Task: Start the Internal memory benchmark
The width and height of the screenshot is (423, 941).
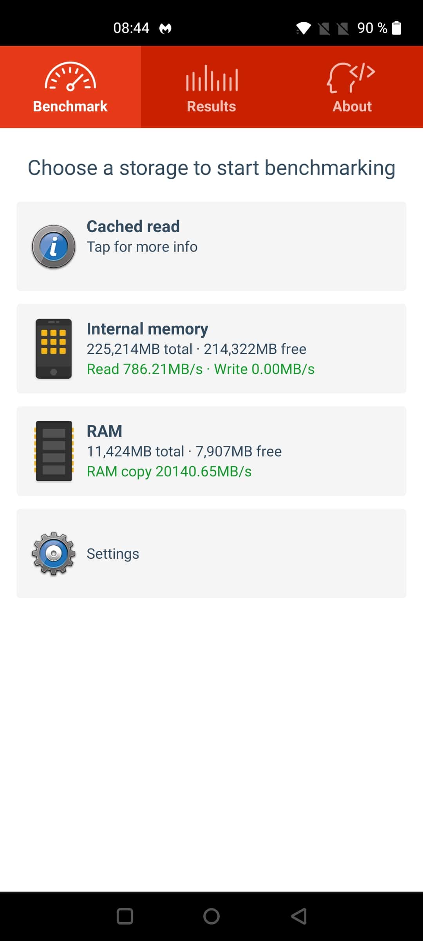Action: [x=211, y=349]
